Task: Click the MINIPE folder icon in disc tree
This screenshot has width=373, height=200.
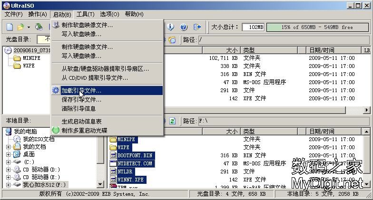Action: tap(17, 58)
